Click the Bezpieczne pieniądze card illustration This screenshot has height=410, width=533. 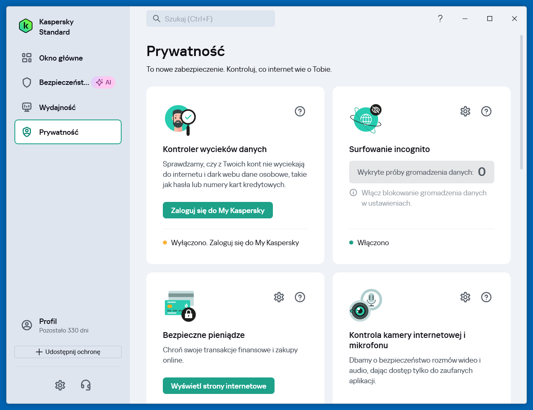[x=180, y=305]
